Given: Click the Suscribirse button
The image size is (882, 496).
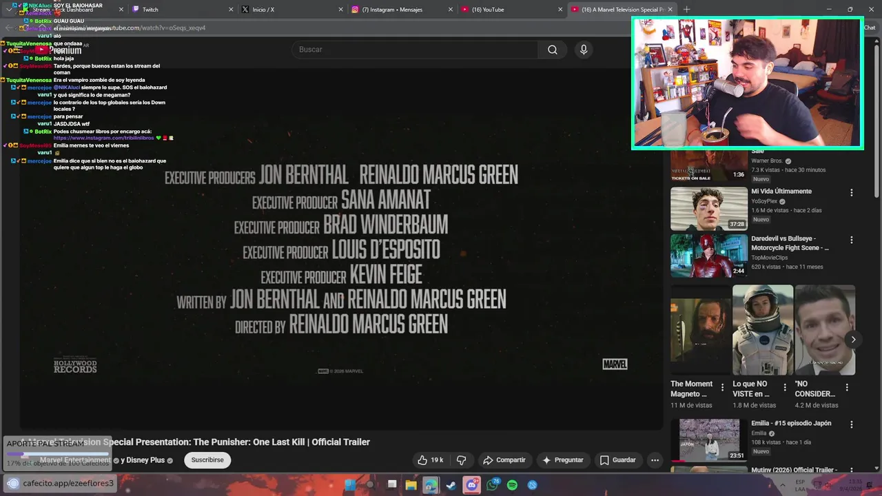Looking at the screenshot, I should [207, 460].
